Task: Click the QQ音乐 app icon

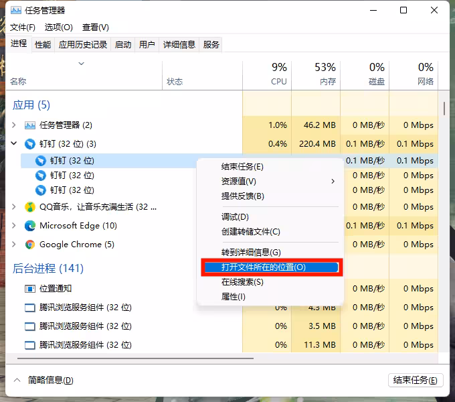Action: pos(30,207)
